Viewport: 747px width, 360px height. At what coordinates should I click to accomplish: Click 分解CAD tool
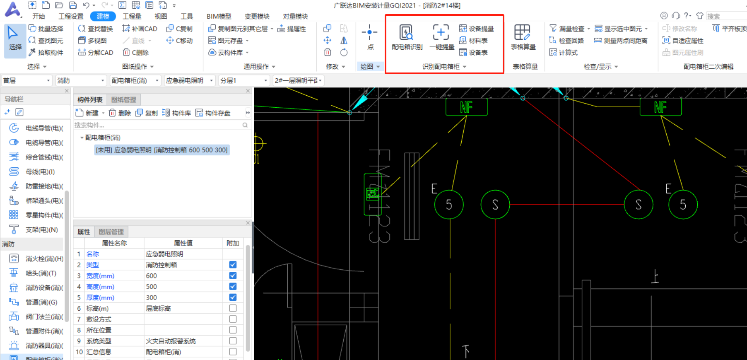pos(96,53)
